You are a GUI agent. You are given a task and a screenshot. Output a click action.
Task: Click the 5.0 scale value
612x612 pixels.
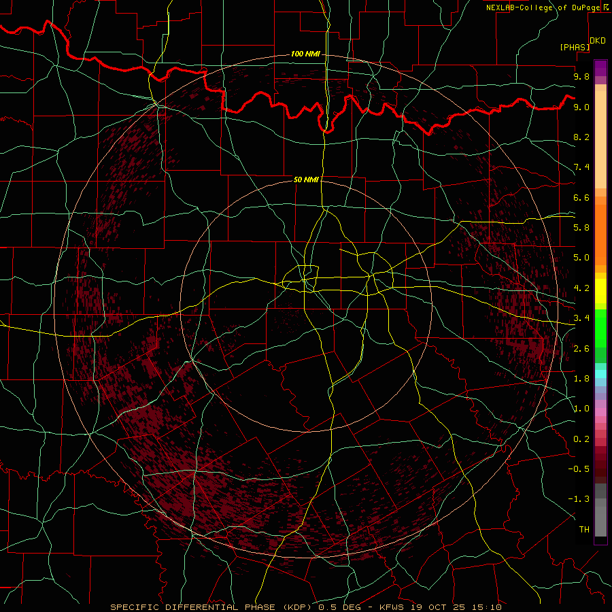tap(581, 258)
